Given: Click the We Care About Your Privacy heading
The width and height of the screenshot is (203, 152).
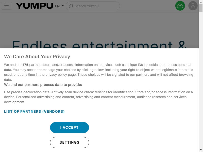Looking at the screenshot, I should (x=37, y=56).
